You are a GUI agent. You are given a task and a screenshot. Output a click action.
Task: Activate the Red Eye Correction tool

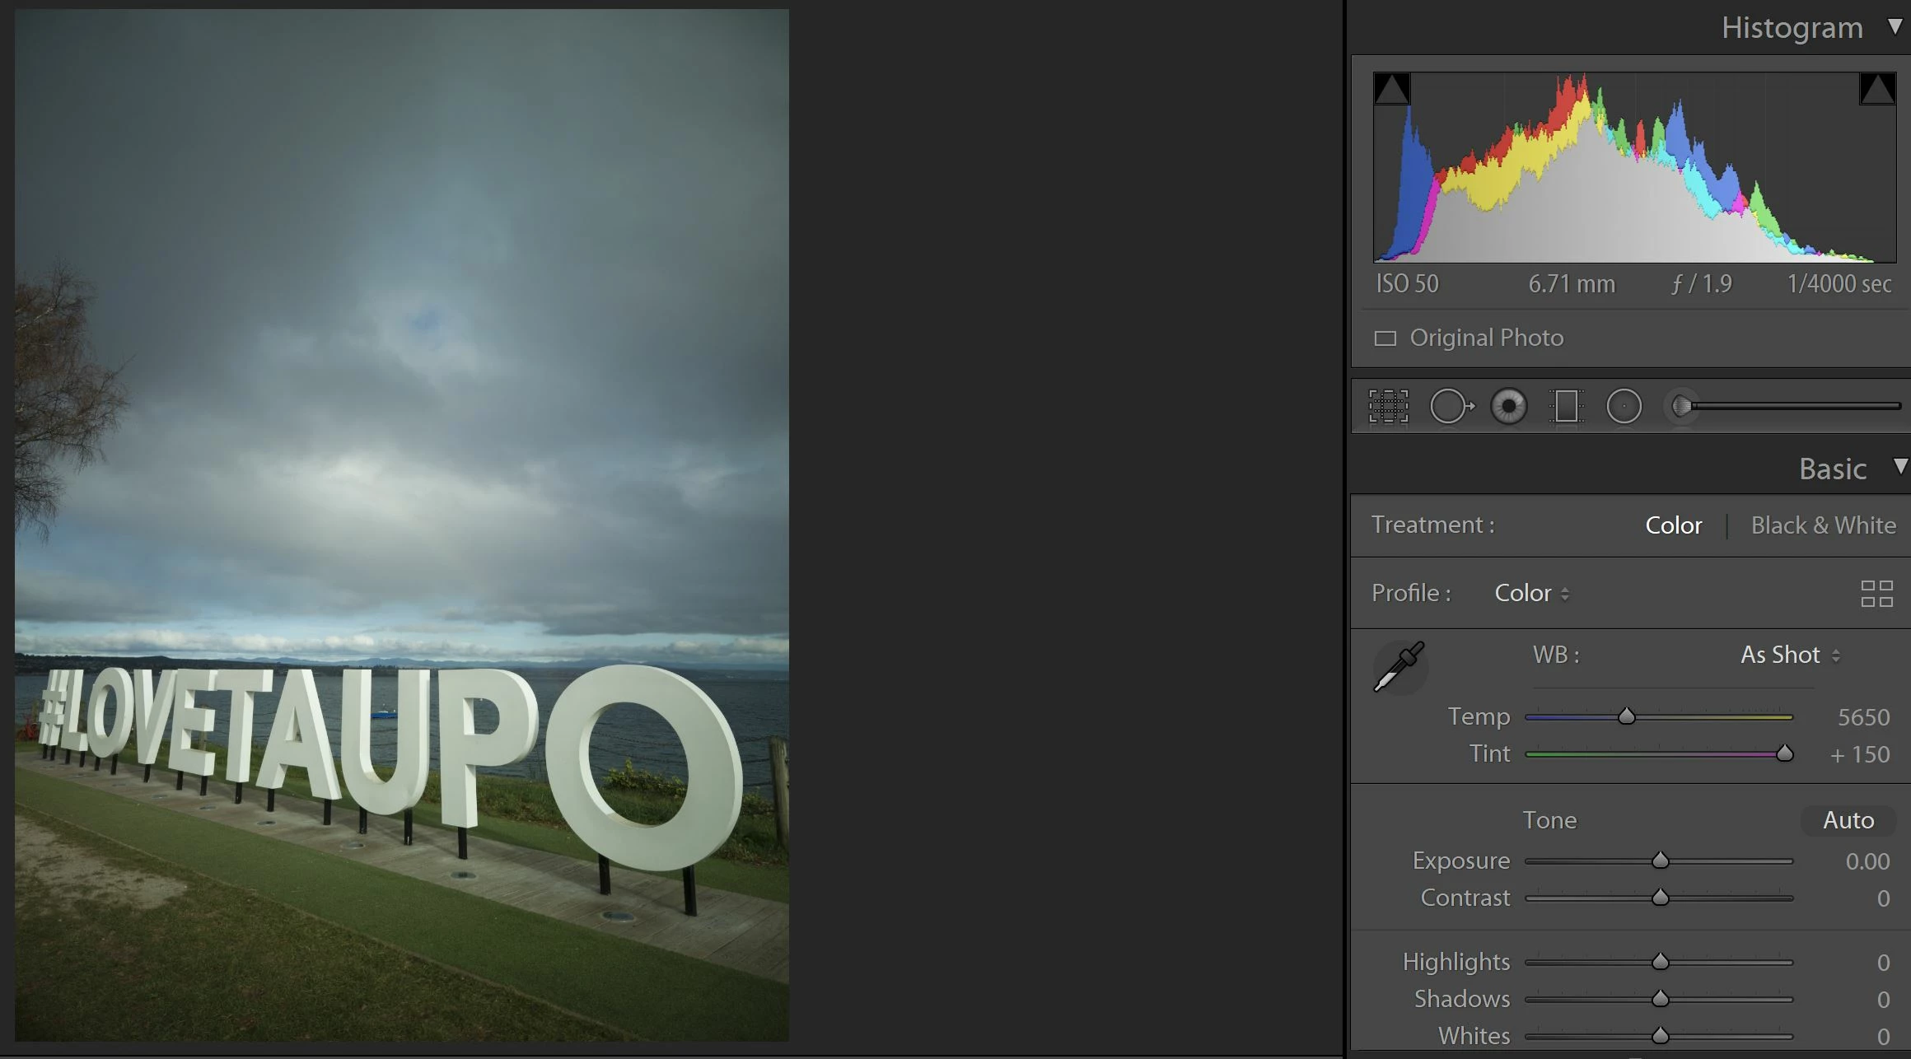(1509, 406)
